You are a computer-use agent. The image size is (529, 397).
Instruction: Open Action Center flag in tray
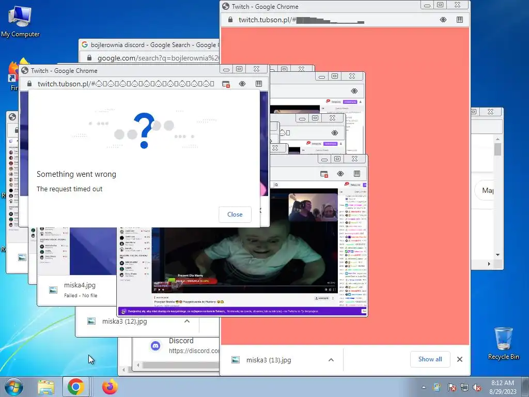[x=452, y=388]
